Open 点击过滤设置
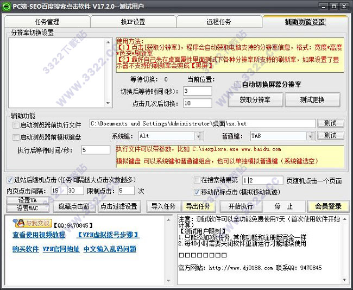 point(119,206)
